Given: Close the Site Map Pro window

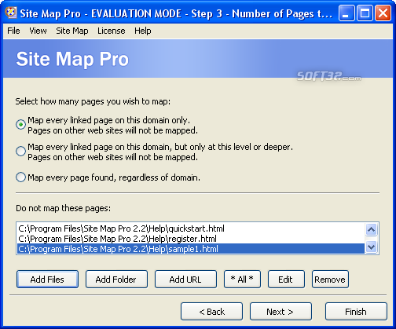Looking at the screenshot, I should tap(383, 13).
